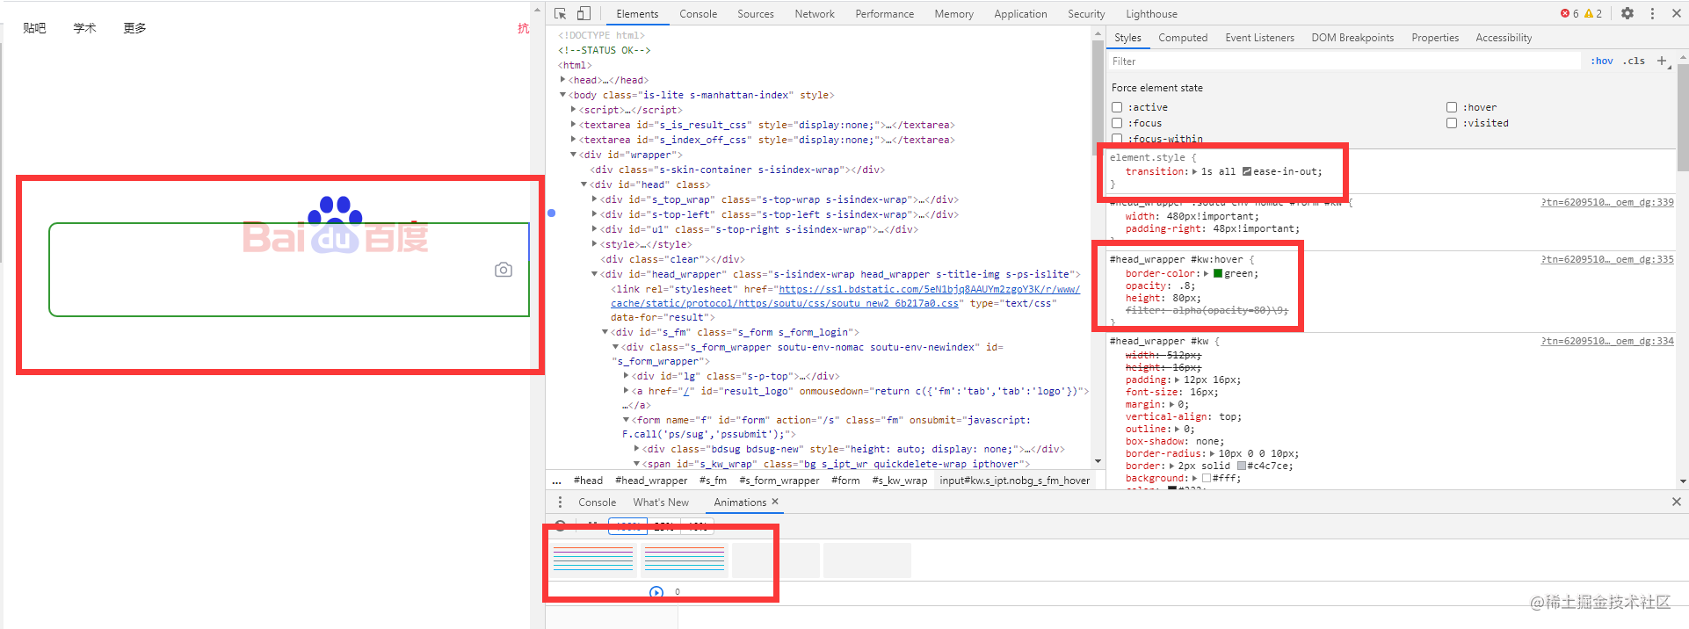Expand the transition property value arrow
The width and height of the screenshot is (1689, 629).
1195,171
